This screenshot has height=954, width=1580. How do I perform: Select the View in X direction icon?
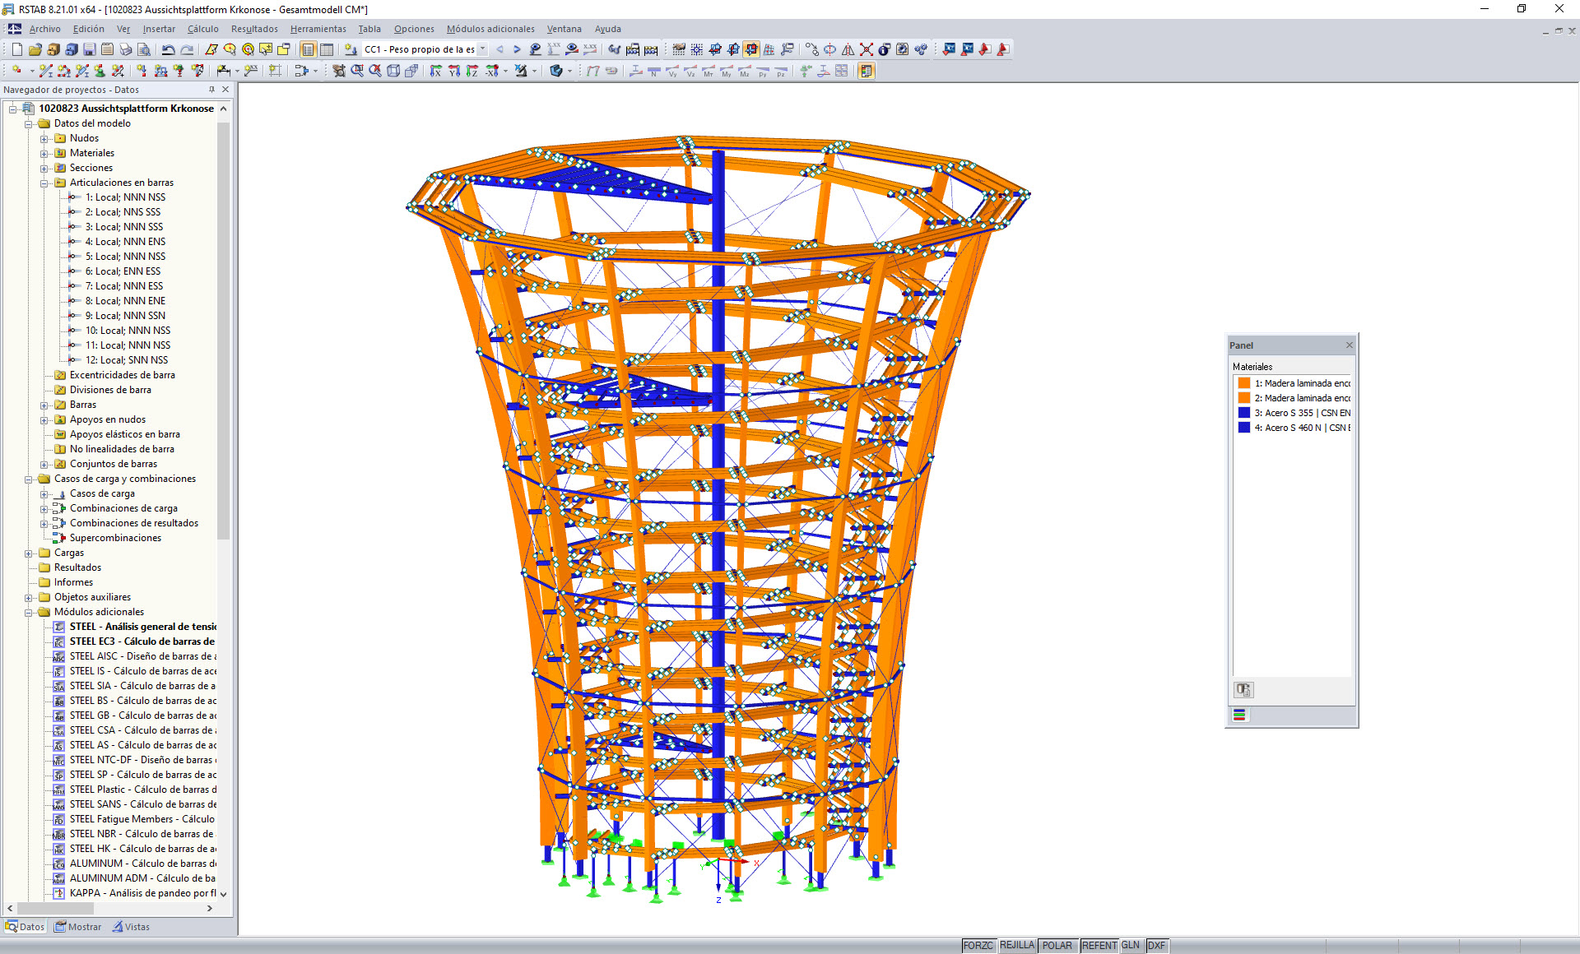437,72
